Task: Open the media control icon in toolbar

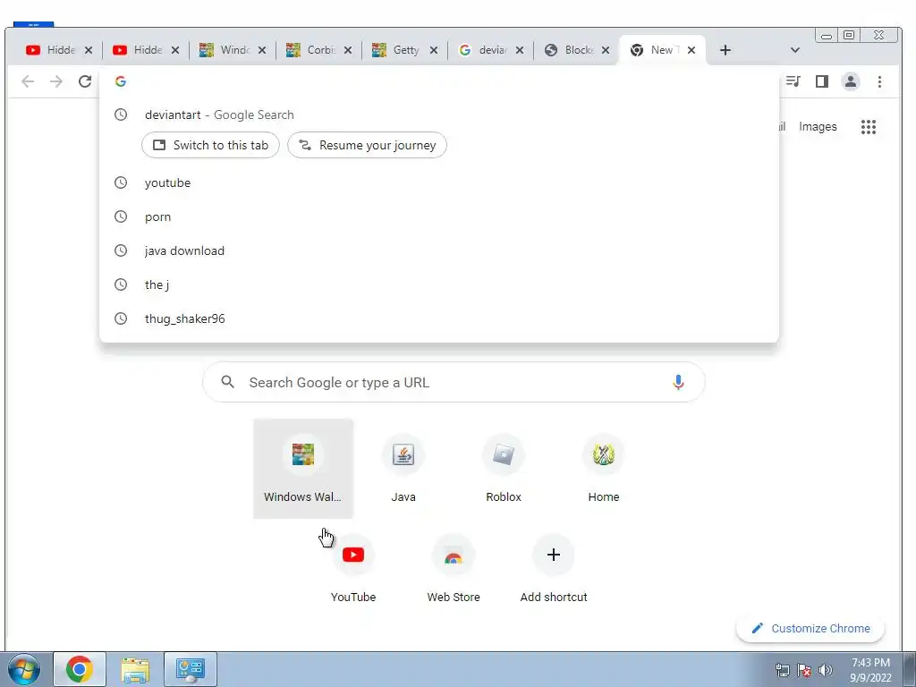Action: 793,81
